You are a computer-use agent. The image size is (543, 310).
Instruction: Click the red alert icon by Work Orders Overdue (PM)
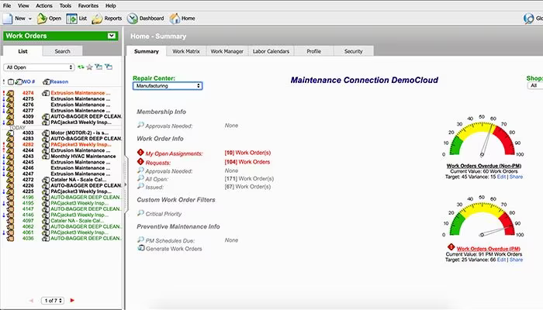[451, 247]
